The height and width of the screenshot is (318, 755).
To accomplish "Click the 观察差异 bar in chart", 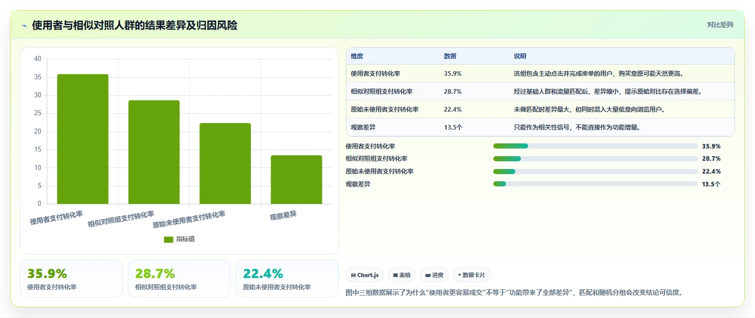I will coord(297,180).
